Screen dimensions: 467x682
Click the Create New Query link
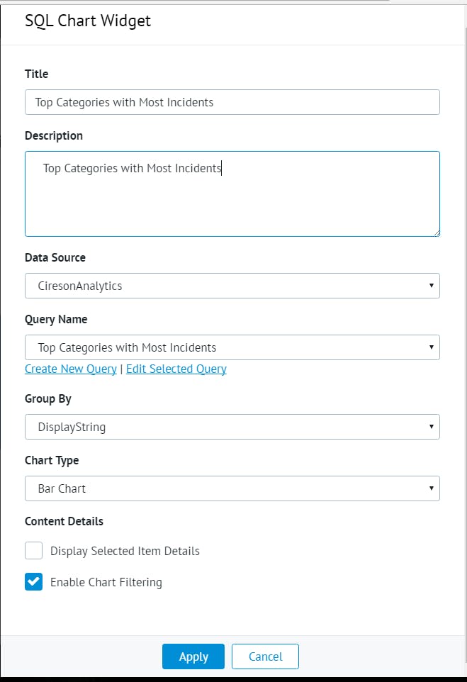pos(71,369)
